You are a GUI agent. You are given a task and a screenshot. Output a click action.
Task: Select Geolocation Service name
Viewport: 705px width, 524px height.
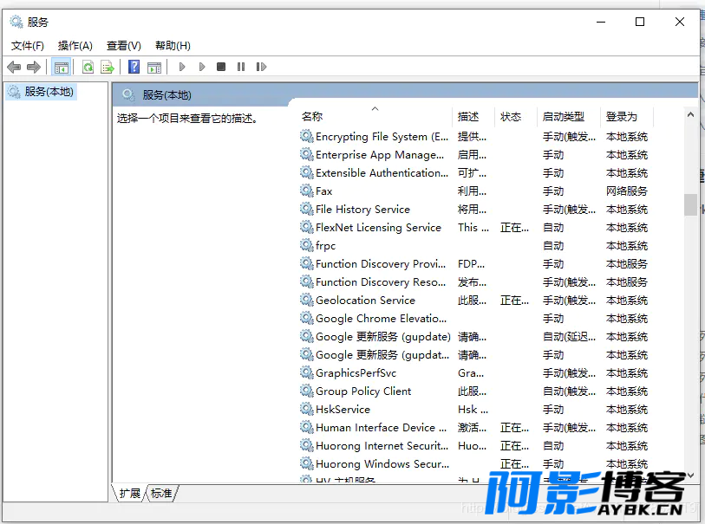click(365, 301)
